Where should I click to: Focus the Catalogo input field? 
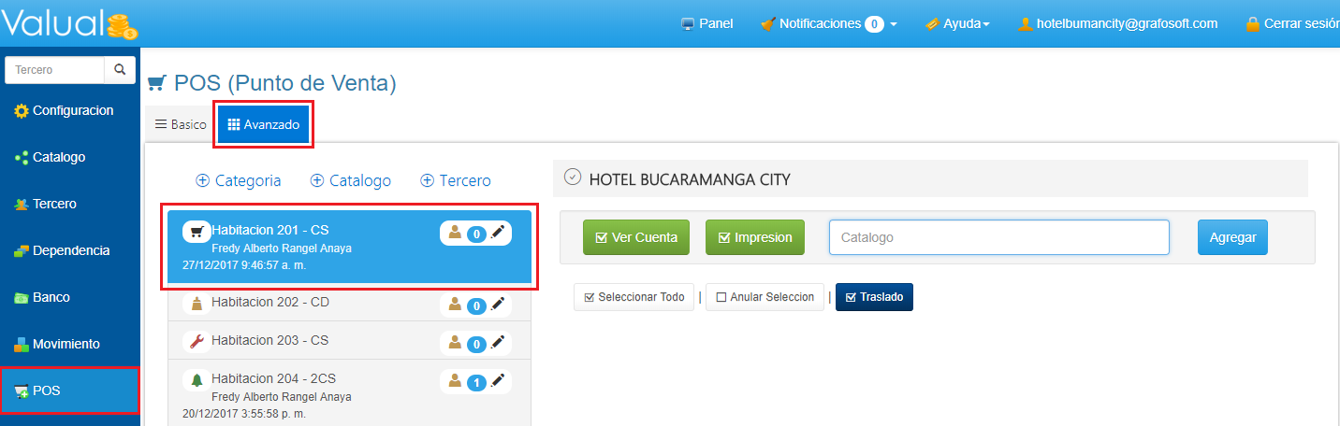998,237
